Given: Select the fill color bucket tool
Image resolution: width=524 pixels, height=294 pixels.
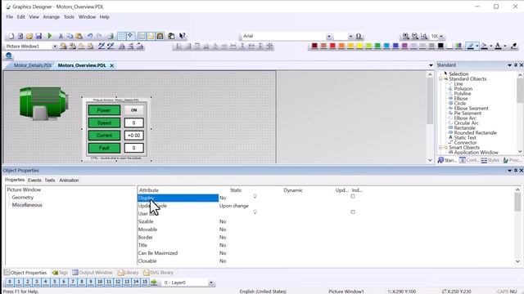Looking at the screenshot, I should pos(484,46).
